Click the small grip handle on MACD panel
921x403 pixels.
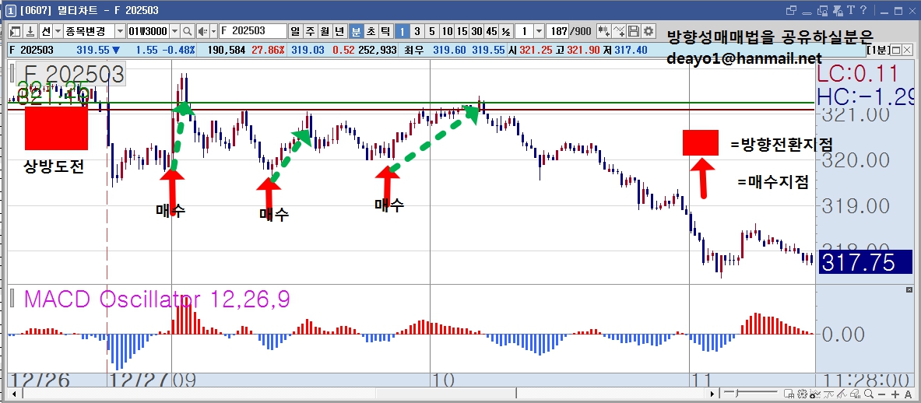pyautogui.click(x=13, y=297)
